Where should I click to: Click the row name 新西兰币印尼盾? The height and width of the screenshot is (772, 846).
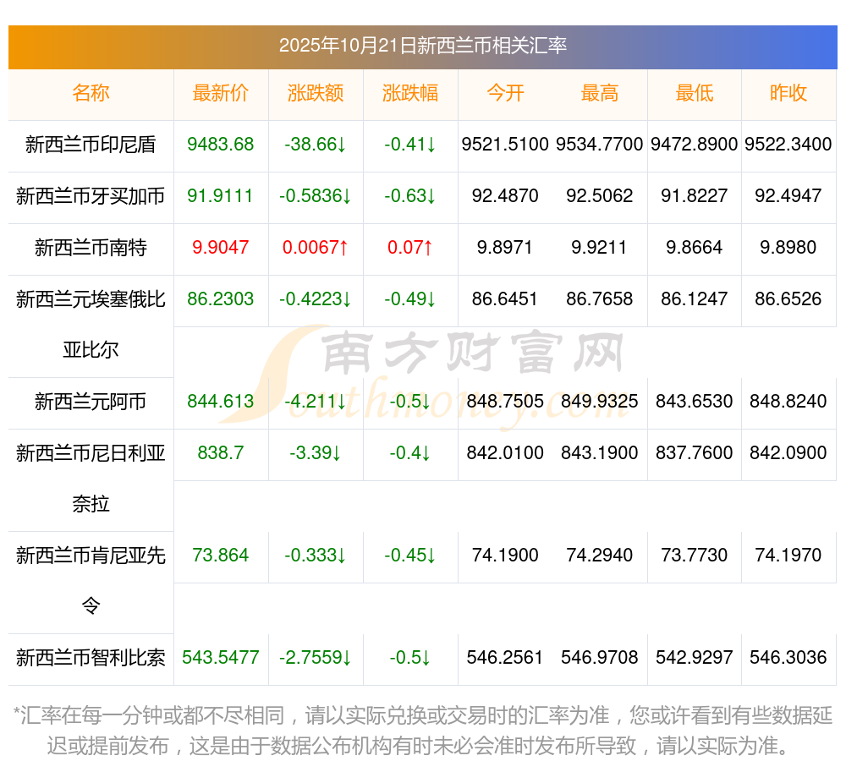(91, 145)
